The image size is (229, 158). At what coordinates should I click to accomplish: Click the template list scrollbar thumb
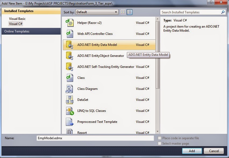tap(158, 55)
